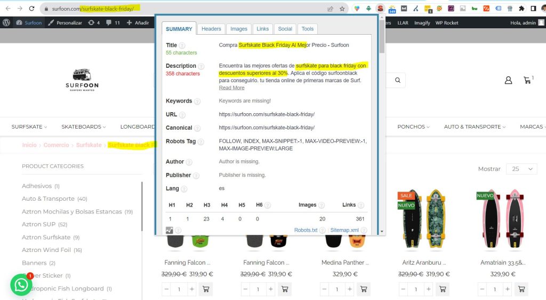This screenshot has height=300, width=546.
Task: Expand the MARCAS menu dropdown
Action: click(x=533, y=127)
